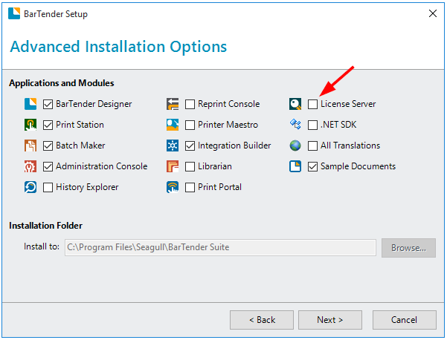Click the Print Station module icon
The height and width of the screenshot is (340, 447).
(x=30, y=125)
